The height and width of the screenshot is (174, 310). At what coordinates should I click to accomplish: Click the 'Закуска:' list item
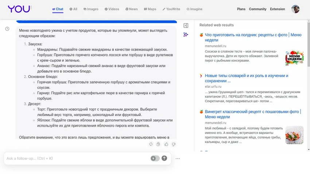[x=35, y=44]
